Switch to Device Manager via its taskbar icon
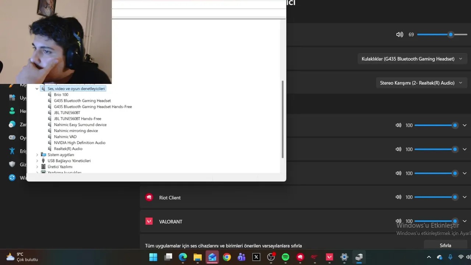471x265 pixels. [359, 257]
